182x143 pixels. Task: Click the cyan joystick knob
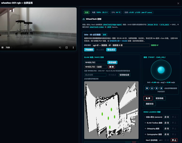[161, 70]
